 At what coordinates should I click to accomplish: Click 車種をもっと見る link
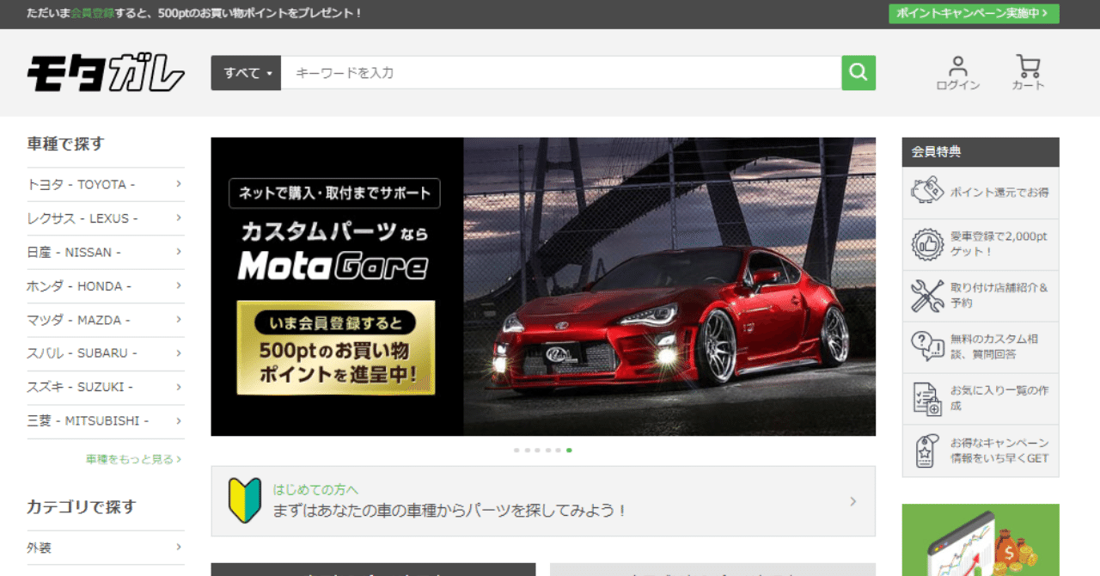coord(133,459)
